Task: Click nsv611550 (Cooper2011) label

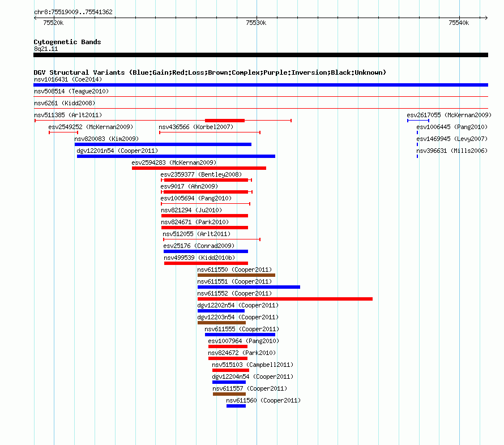Action: (x=234, y=269)
